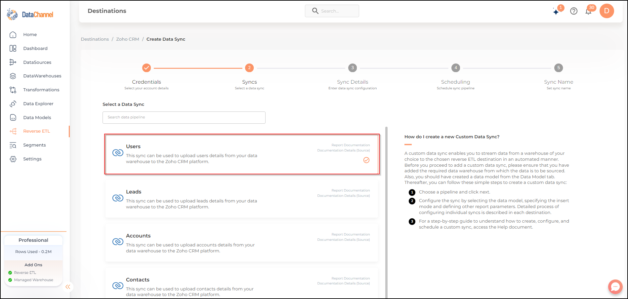The image size is (628, 299).
Task: Open Segments page
Action: 34,145
